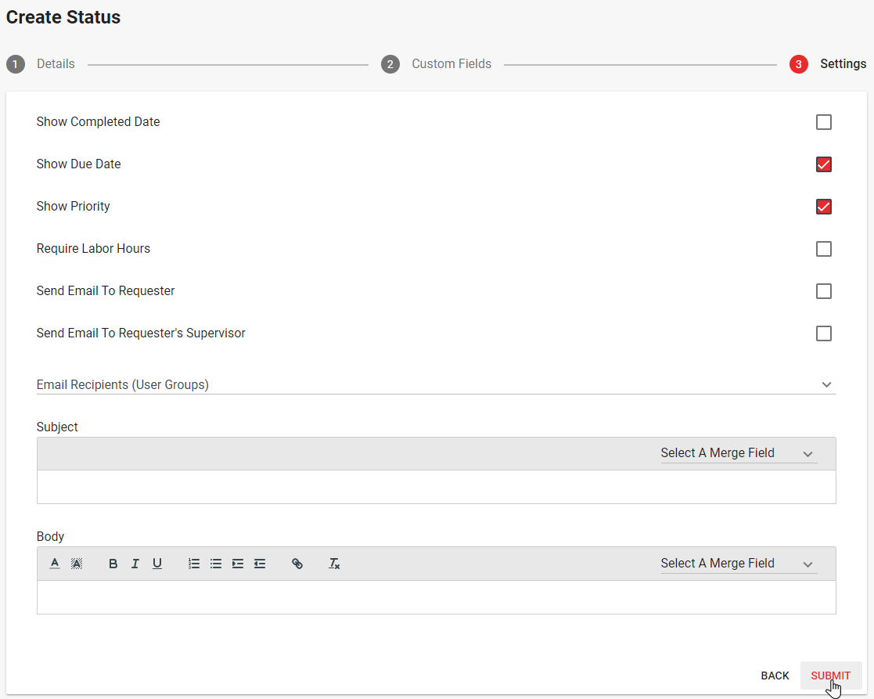
Task: Increase indent in the Body editor
Action: click(237, 564)
